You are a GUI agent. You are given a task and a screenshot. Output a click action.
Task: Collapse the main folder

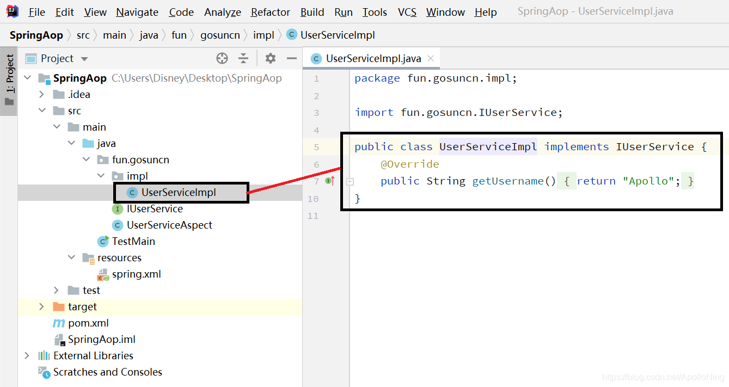click(57, 127)
